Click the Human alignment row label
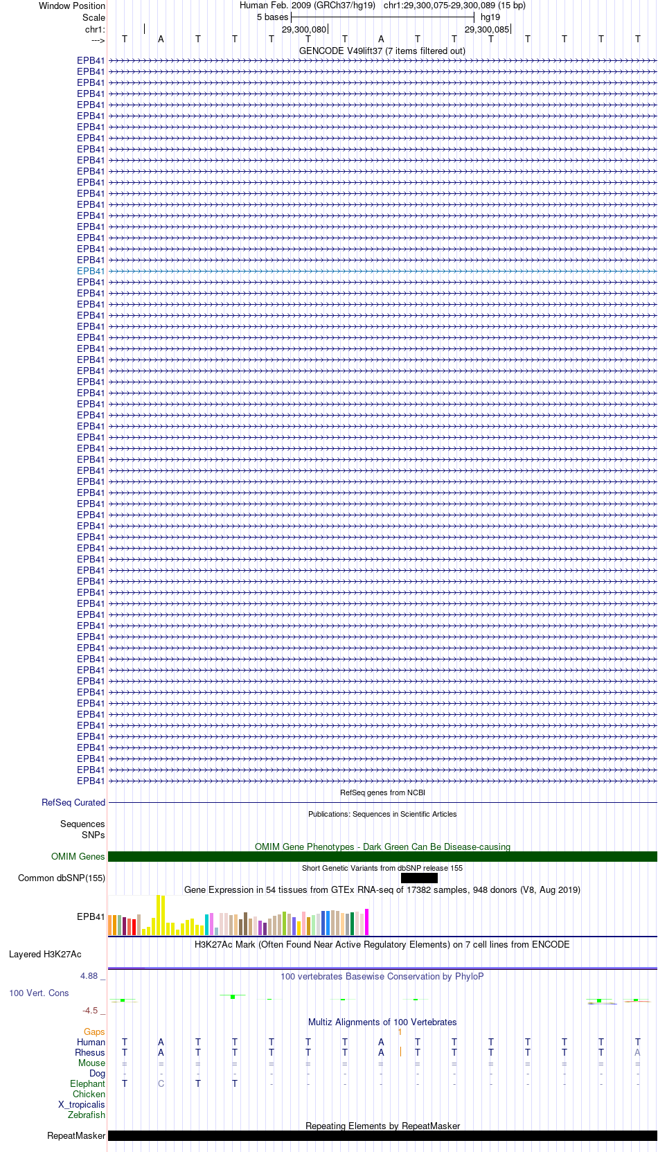 point(91,1042)
